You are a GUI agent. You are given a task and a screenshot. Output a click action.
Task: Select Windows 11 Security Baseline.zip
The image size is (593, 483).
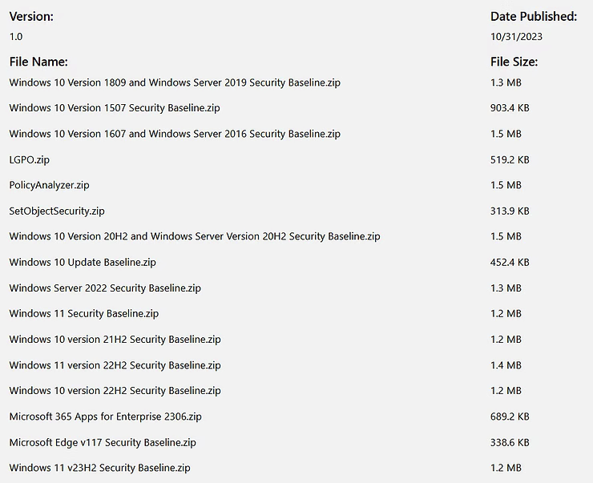pos(84,314)
